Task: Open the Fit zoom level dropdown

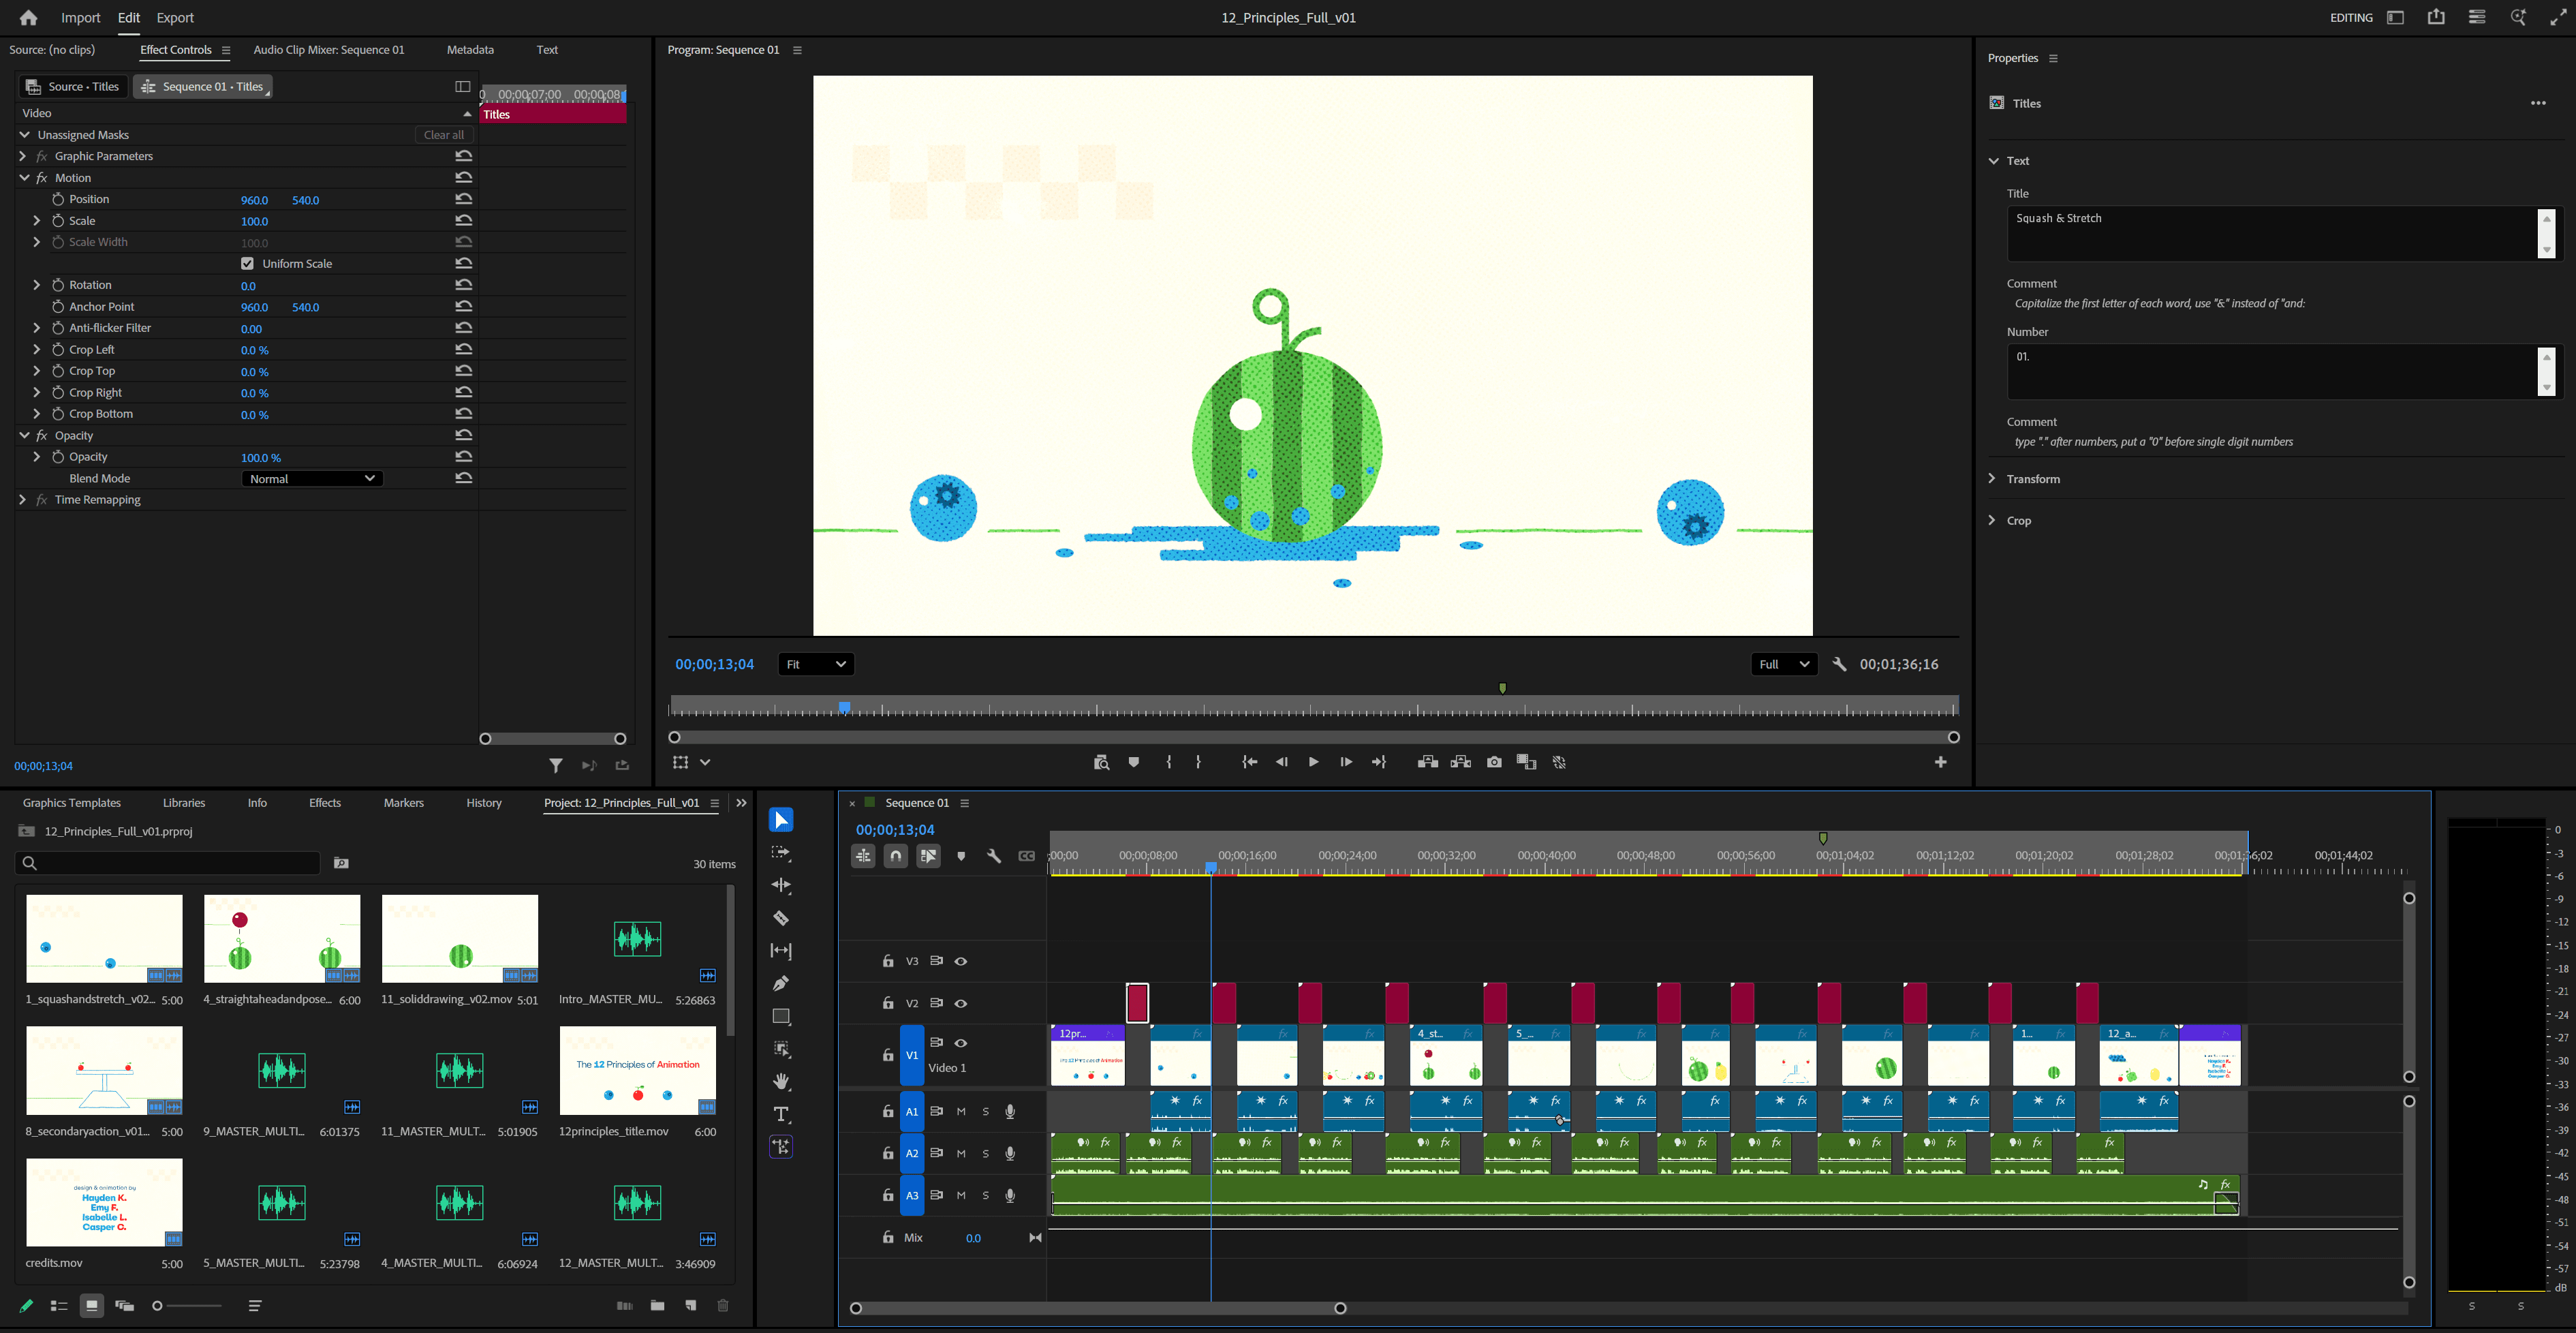Action: (x=815, y=664)
